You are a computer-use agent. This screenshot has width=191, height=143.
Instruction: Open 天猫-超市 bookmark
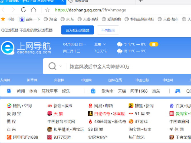pyautogui.click(x=168, y=19)
